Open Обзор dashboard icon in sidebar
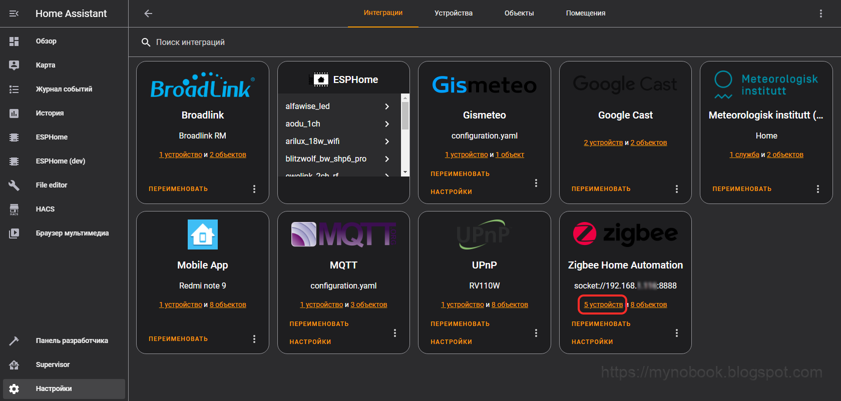The image size is (841, 401). (14, 41)
